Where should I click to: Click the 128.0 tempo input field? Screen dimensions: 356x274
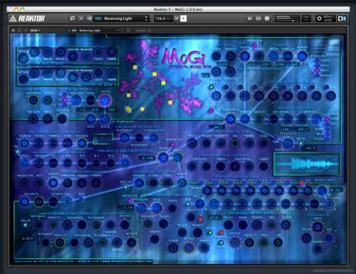point(163,19)
